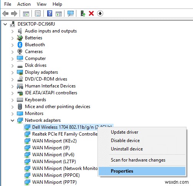Click the red X uninstall icon
The height and width of the screenshot is (186, 193).
pyautogui.click(x=91, y=13)
